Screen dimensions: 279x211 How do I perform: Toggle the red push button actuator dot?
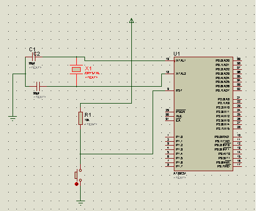76,184
